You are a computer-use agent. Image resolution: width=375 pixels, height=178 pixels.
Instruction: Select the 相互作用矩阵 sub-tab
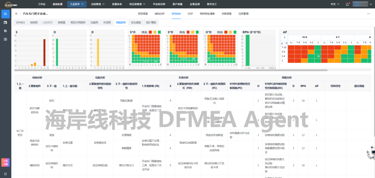(x=78, y=23)
